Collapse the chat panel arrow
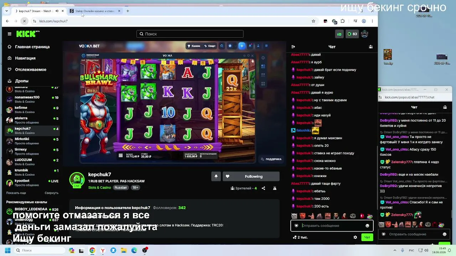Viewport: 456px width, 256px height. [293, 47]
